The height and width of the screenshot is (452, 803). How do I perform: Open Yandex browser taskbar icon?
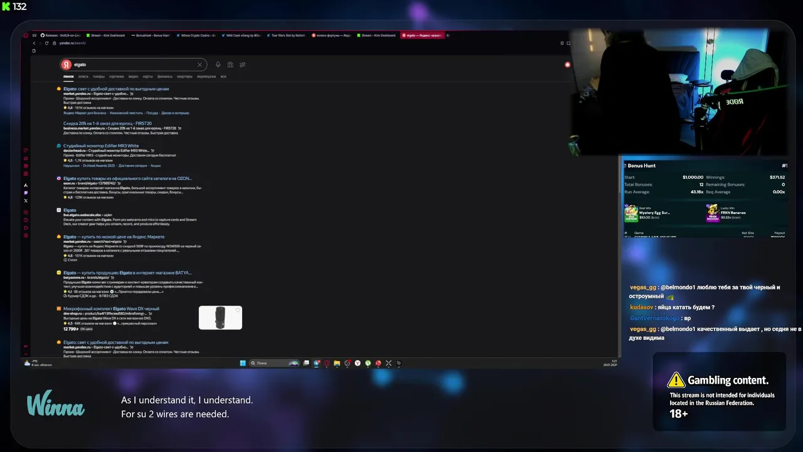point(358,363)
